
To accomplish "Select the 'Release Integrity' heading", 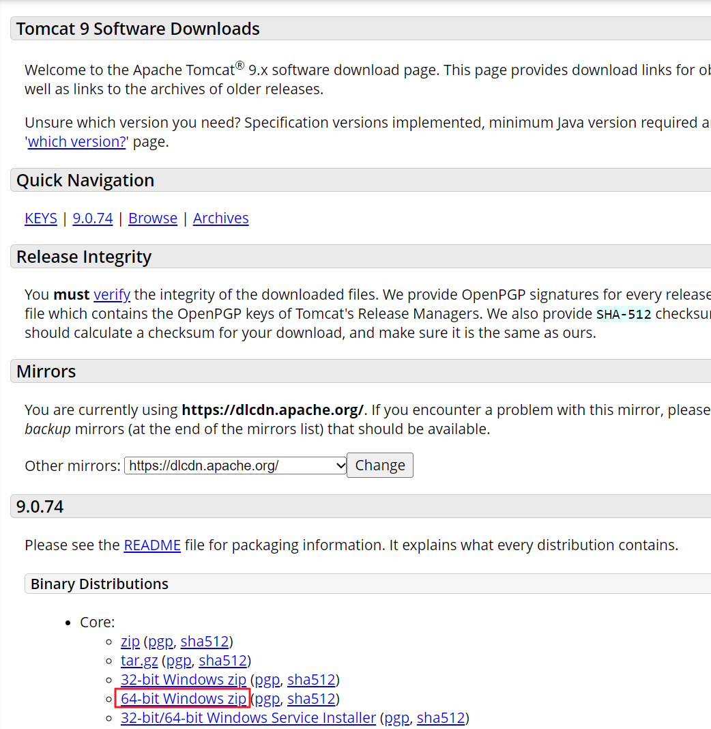I will coord(84,257).
